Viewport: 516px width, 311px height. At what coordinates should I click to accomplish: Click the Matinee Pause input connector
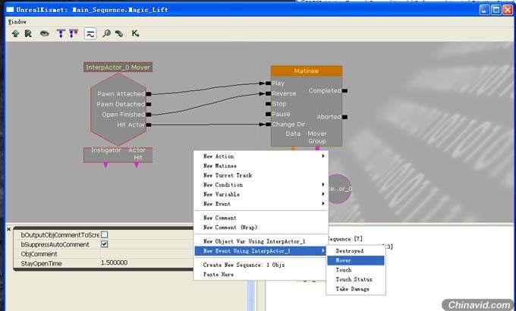(x=269, y=114)
